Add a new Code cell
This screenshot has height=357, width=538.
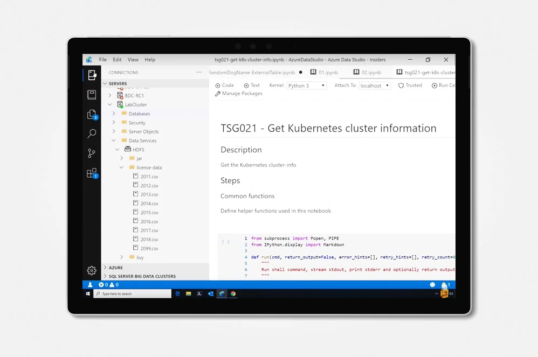click(224, 85)
